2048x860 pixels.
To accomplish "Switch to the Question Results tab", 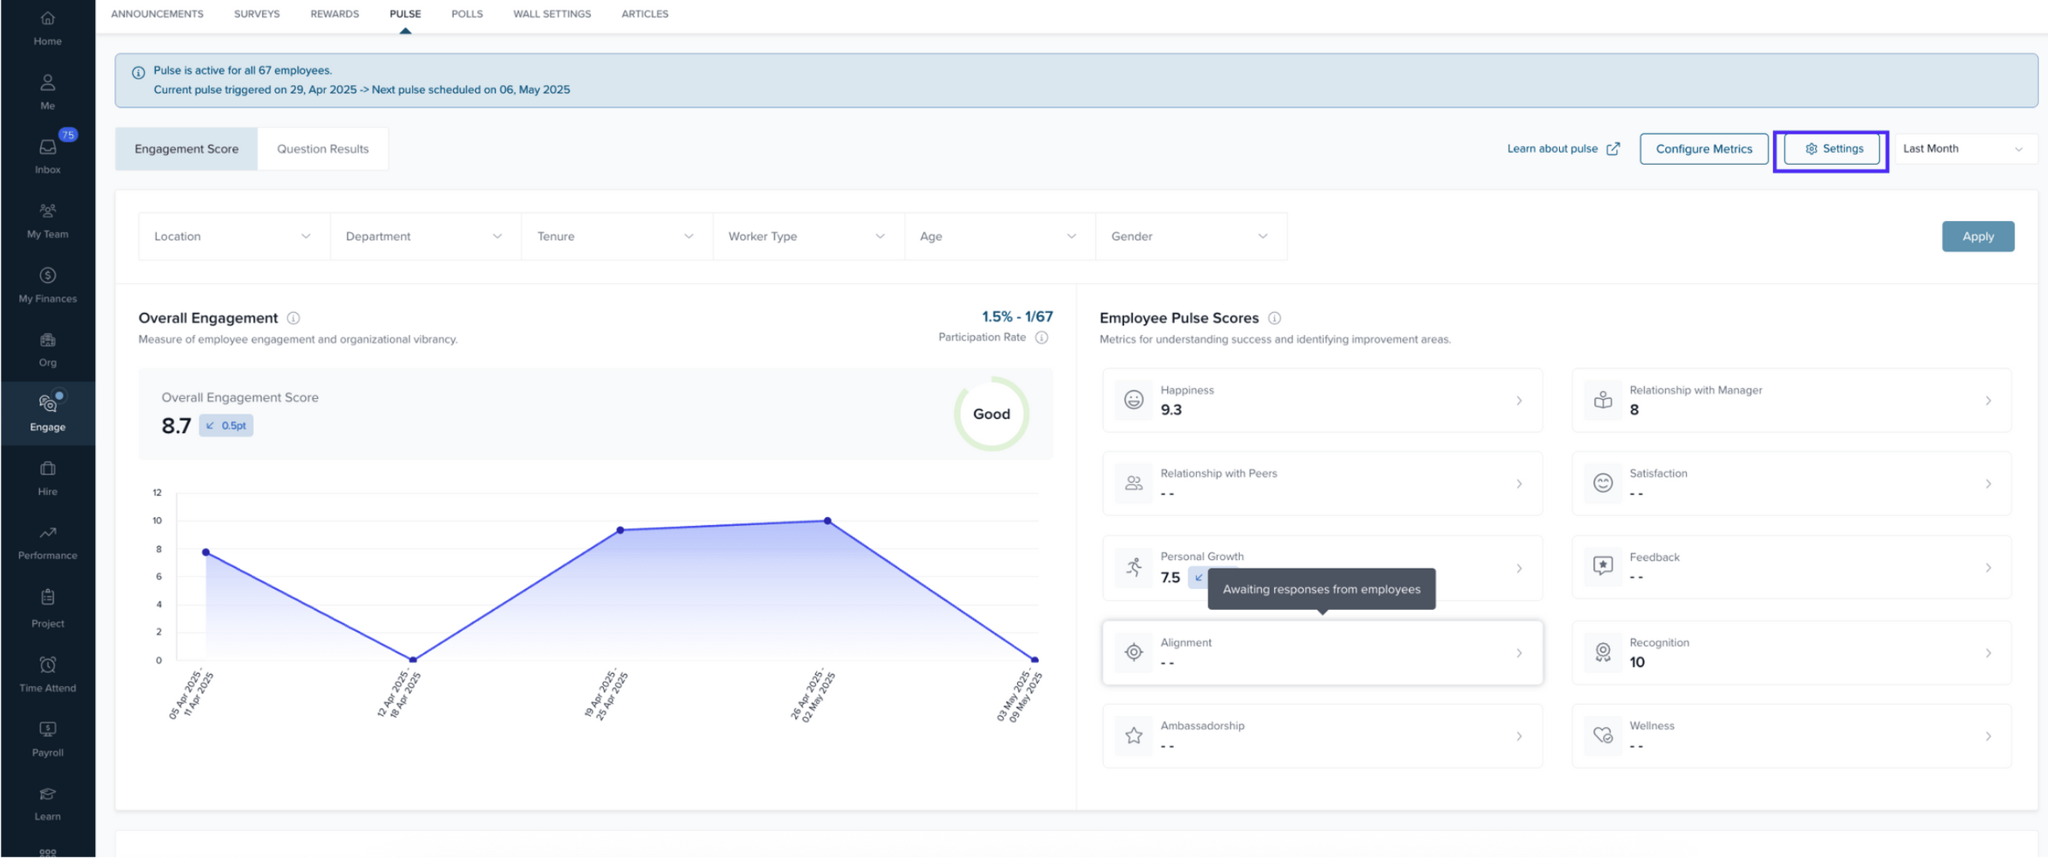I will [322, 150].
